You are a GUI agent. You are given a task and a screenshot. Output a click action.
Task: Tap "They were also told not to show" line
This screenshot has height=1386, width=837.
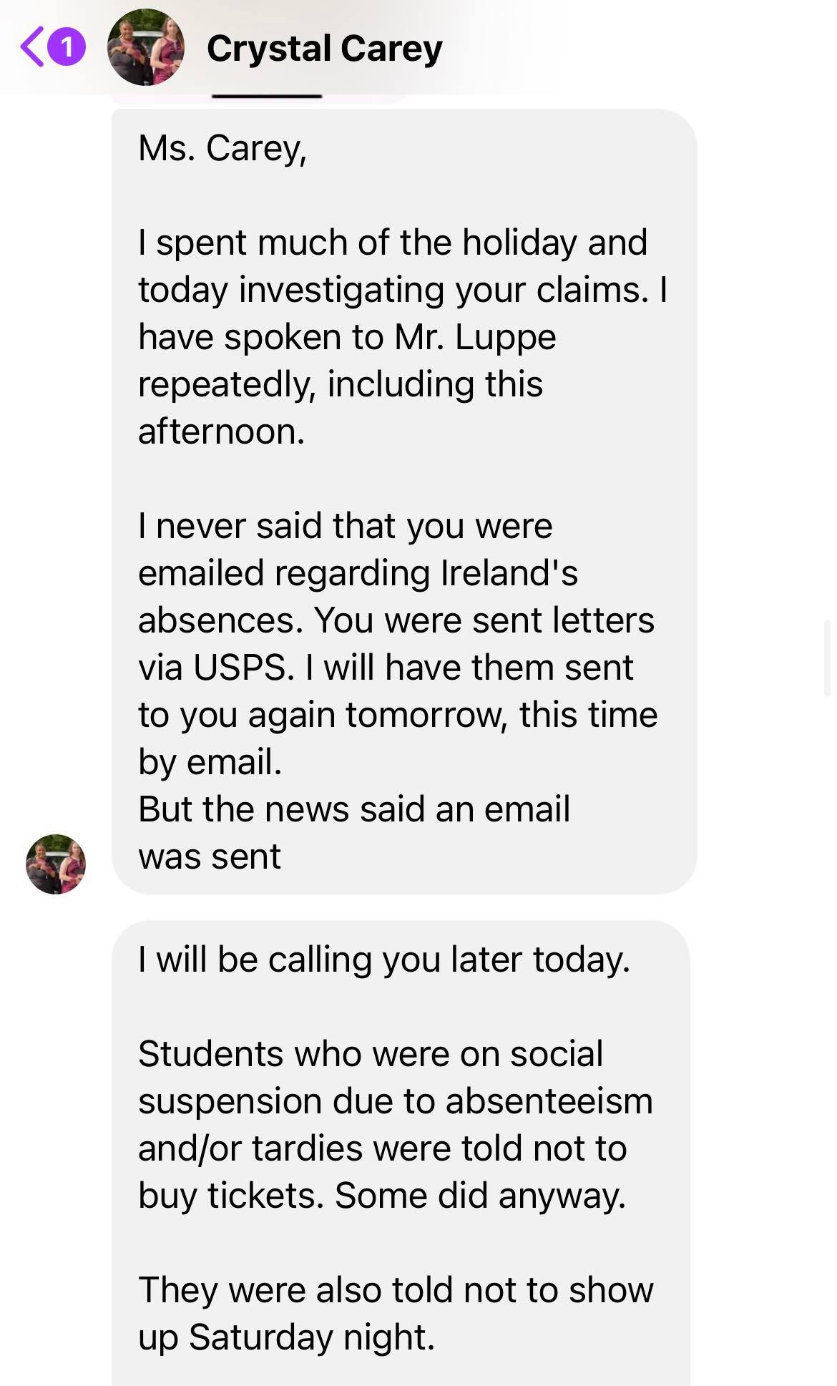(x=396, y=1290)
